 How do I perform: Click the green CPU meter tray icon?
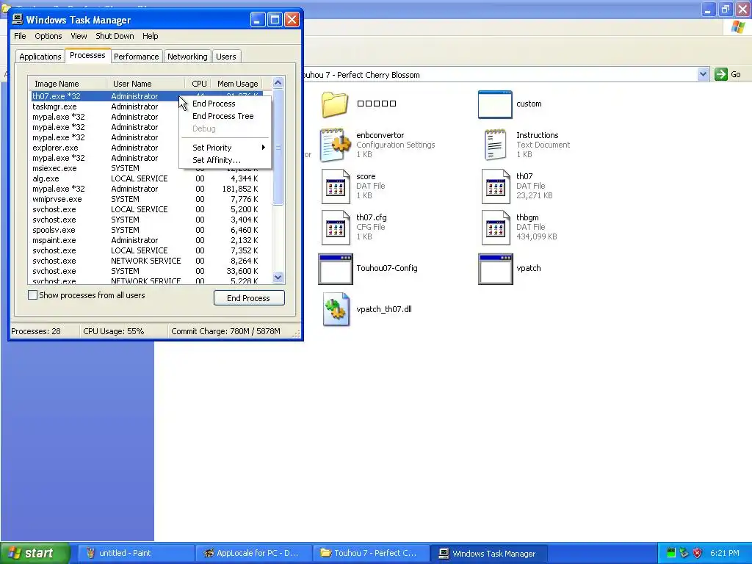pos(671,553)
